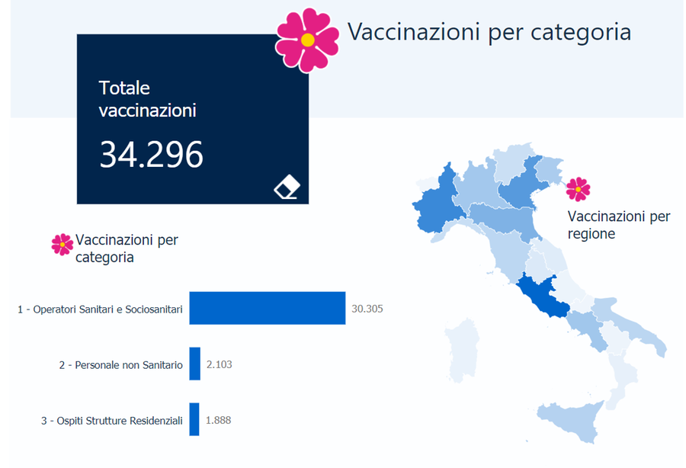Viewport: 686px width, 468px height.
Task: Click the small flower beside the category chart heading
Action: coord(62,244)
